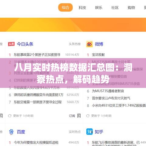Click the bookmark icon beside 订阅

tap(79, 116)
